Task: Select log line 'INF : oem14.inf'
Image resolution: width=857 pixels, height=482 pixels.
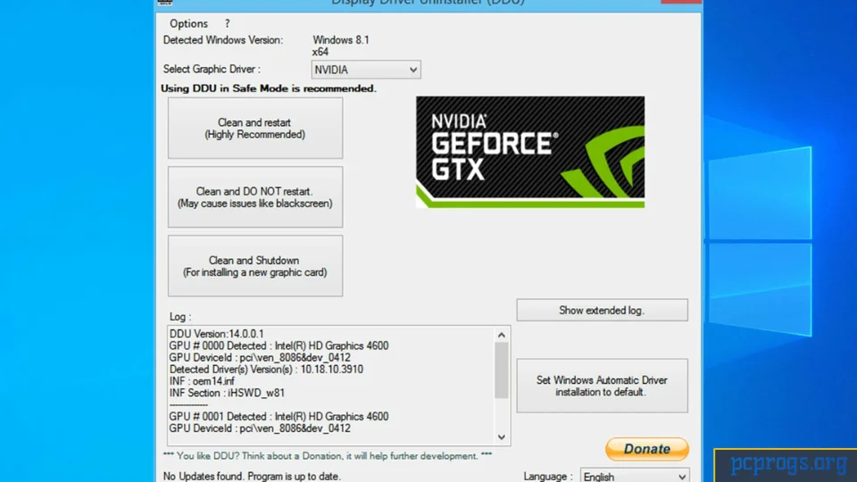Action: pos(202,381)
